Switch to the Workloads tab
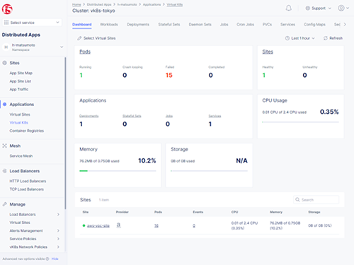 109,25
